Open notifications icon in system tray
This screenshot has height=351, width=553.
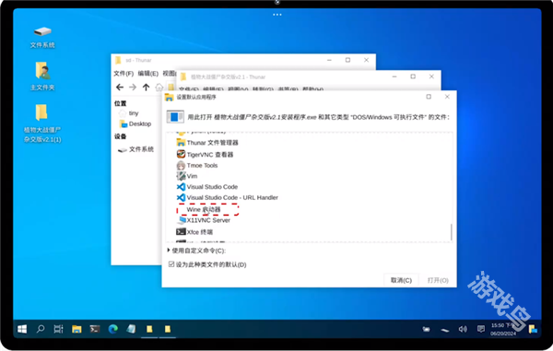481,329
